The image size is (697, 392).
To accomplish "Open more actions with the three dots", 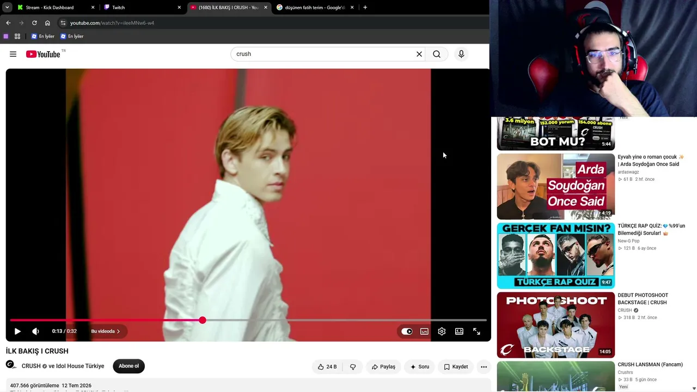I will pos(484,367).
